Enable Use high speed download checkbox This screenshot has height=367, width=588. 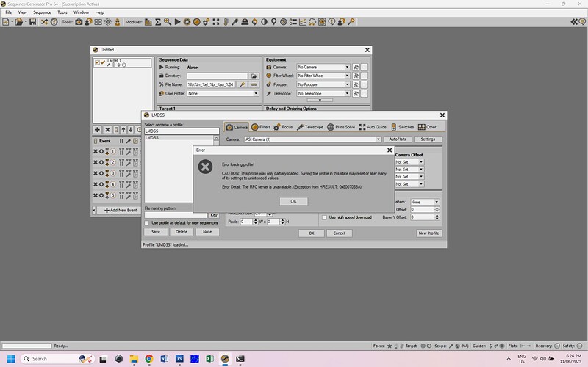click(324, 217)
